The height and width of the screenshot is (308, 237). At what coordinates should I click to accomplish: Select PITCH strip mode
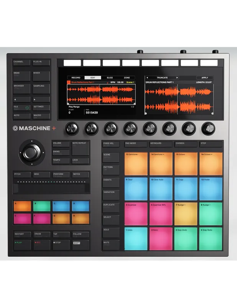click(x=22, y=175)
